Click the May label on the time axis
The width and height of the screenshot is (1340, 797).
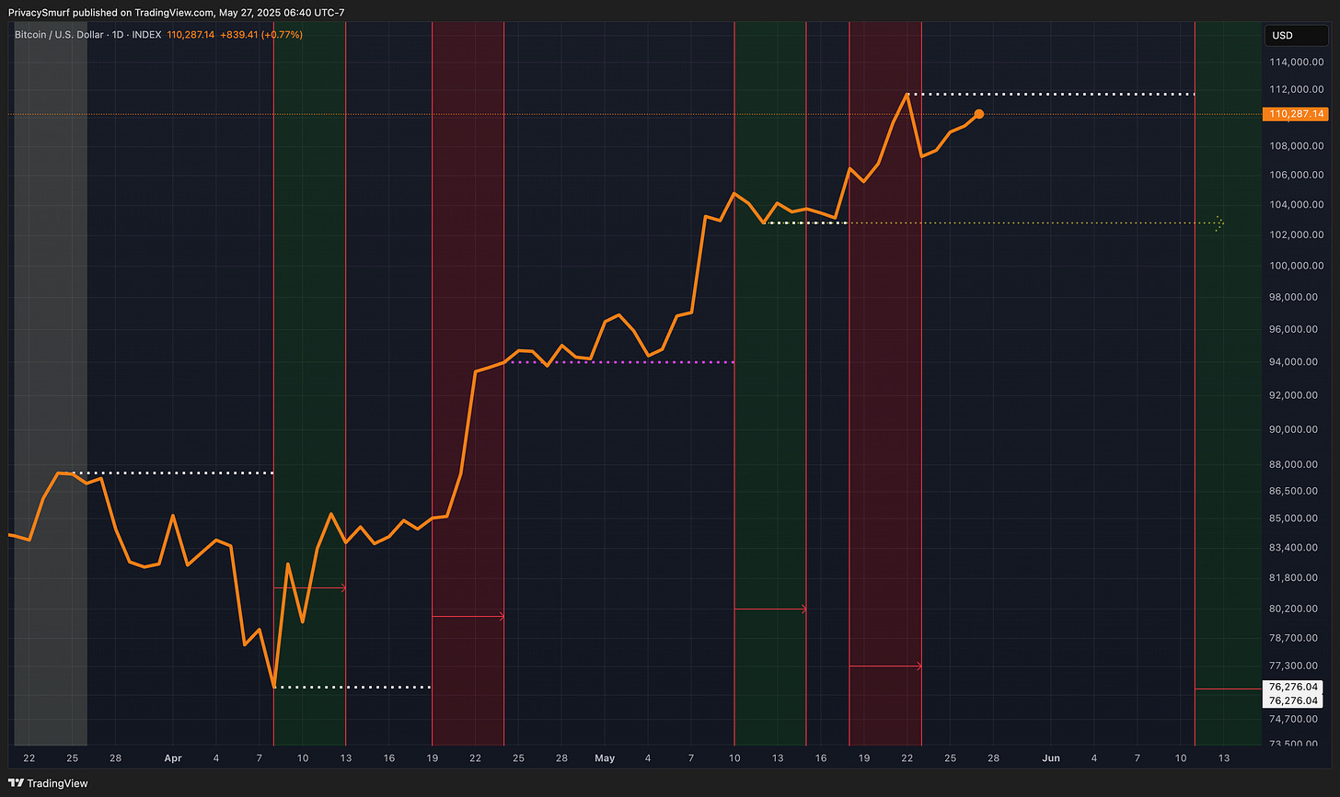(x=605, y=758)
